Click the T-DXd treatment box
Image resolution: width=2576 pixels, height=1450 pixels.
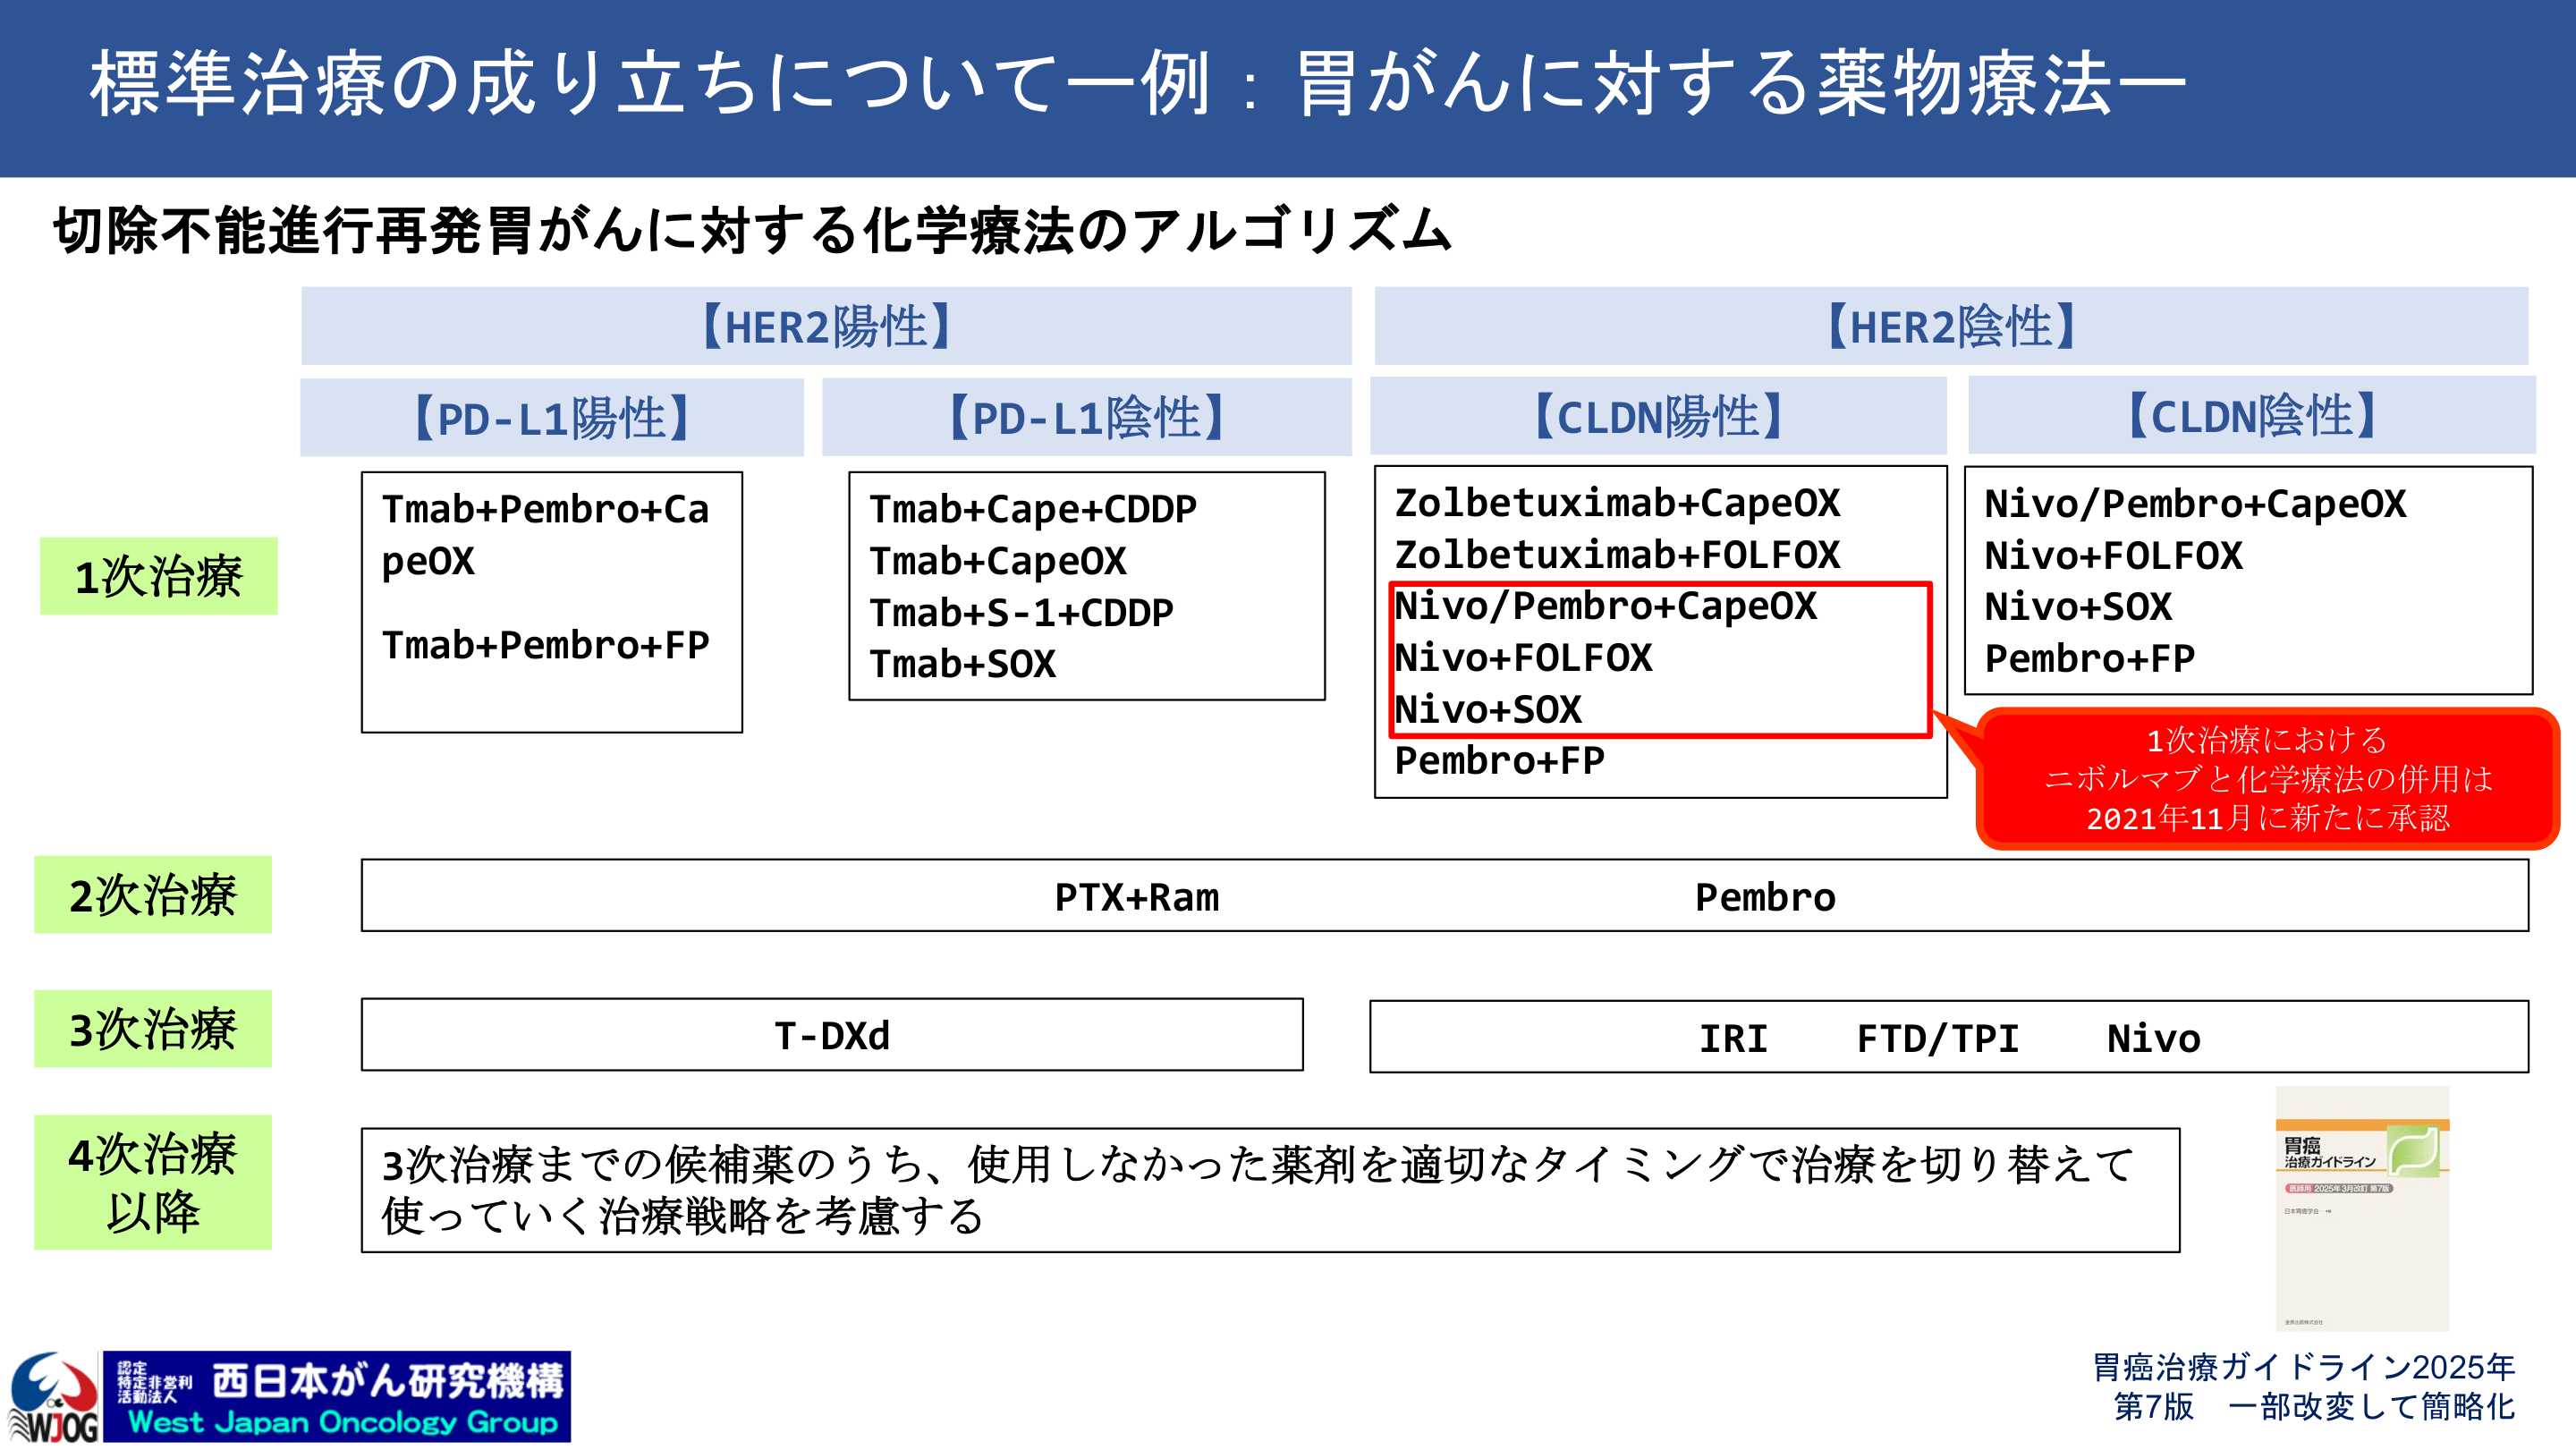coord(832,1035)
